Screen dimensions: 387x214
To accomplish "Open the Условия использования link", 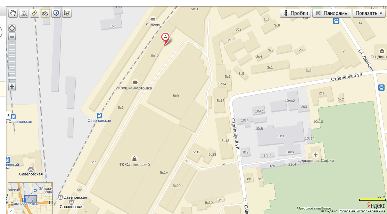I will click(362, 211).
